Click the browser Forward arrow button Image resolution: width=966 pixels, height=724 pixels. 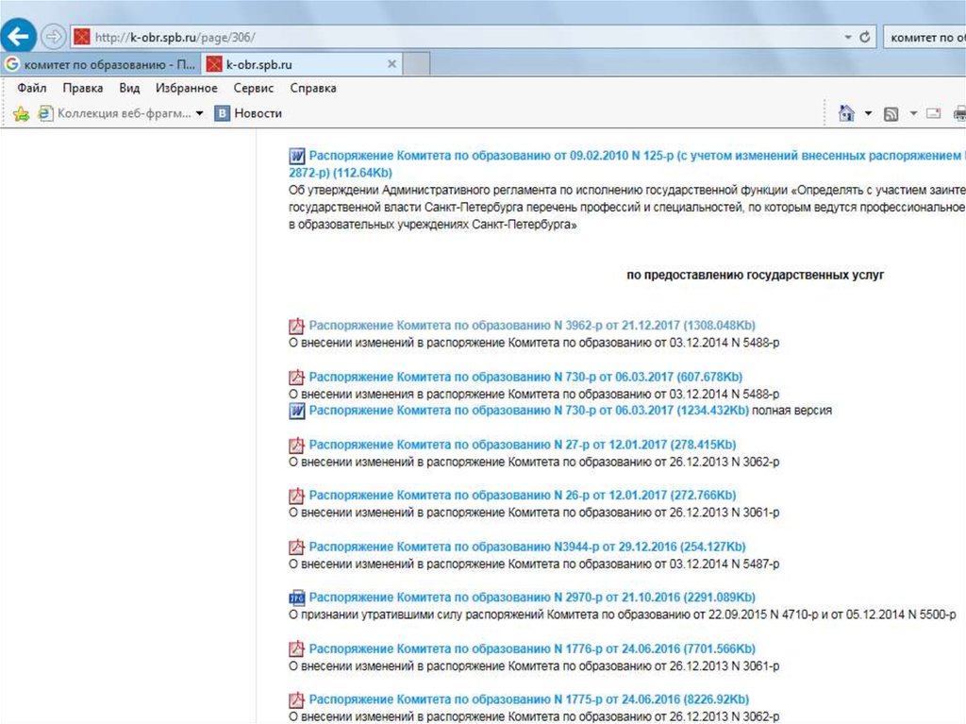pos(54,37)
